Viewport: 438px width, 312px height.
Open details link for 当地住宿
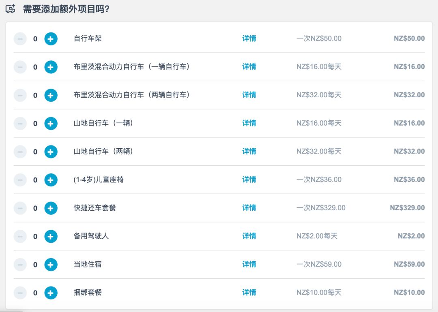click(x=249, y=264)
